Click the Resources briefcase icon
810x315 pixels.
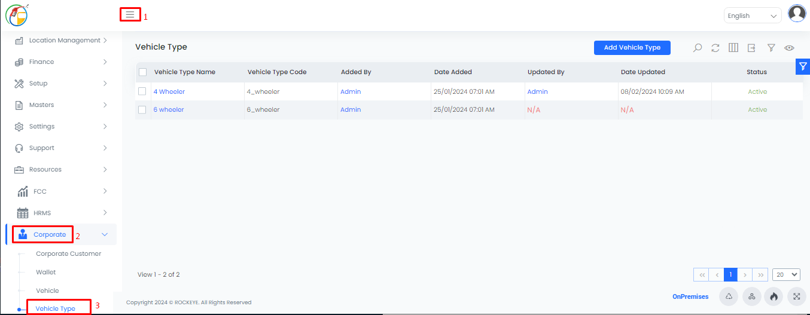[19, 170]
